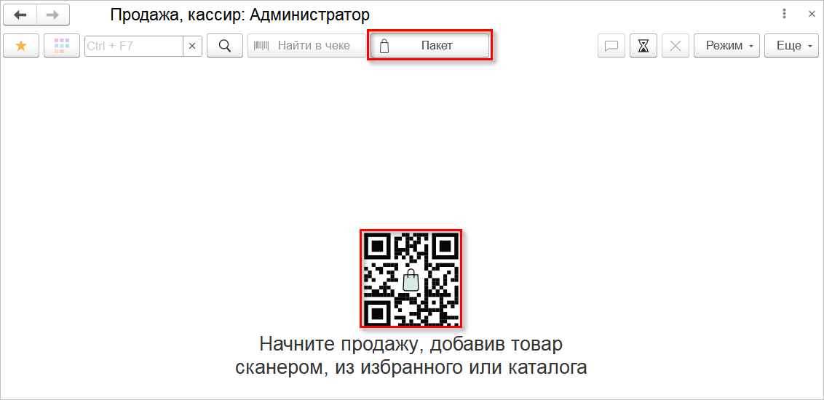Click the QR code image
Screen dimensions: 824x400
pos(411,279)
